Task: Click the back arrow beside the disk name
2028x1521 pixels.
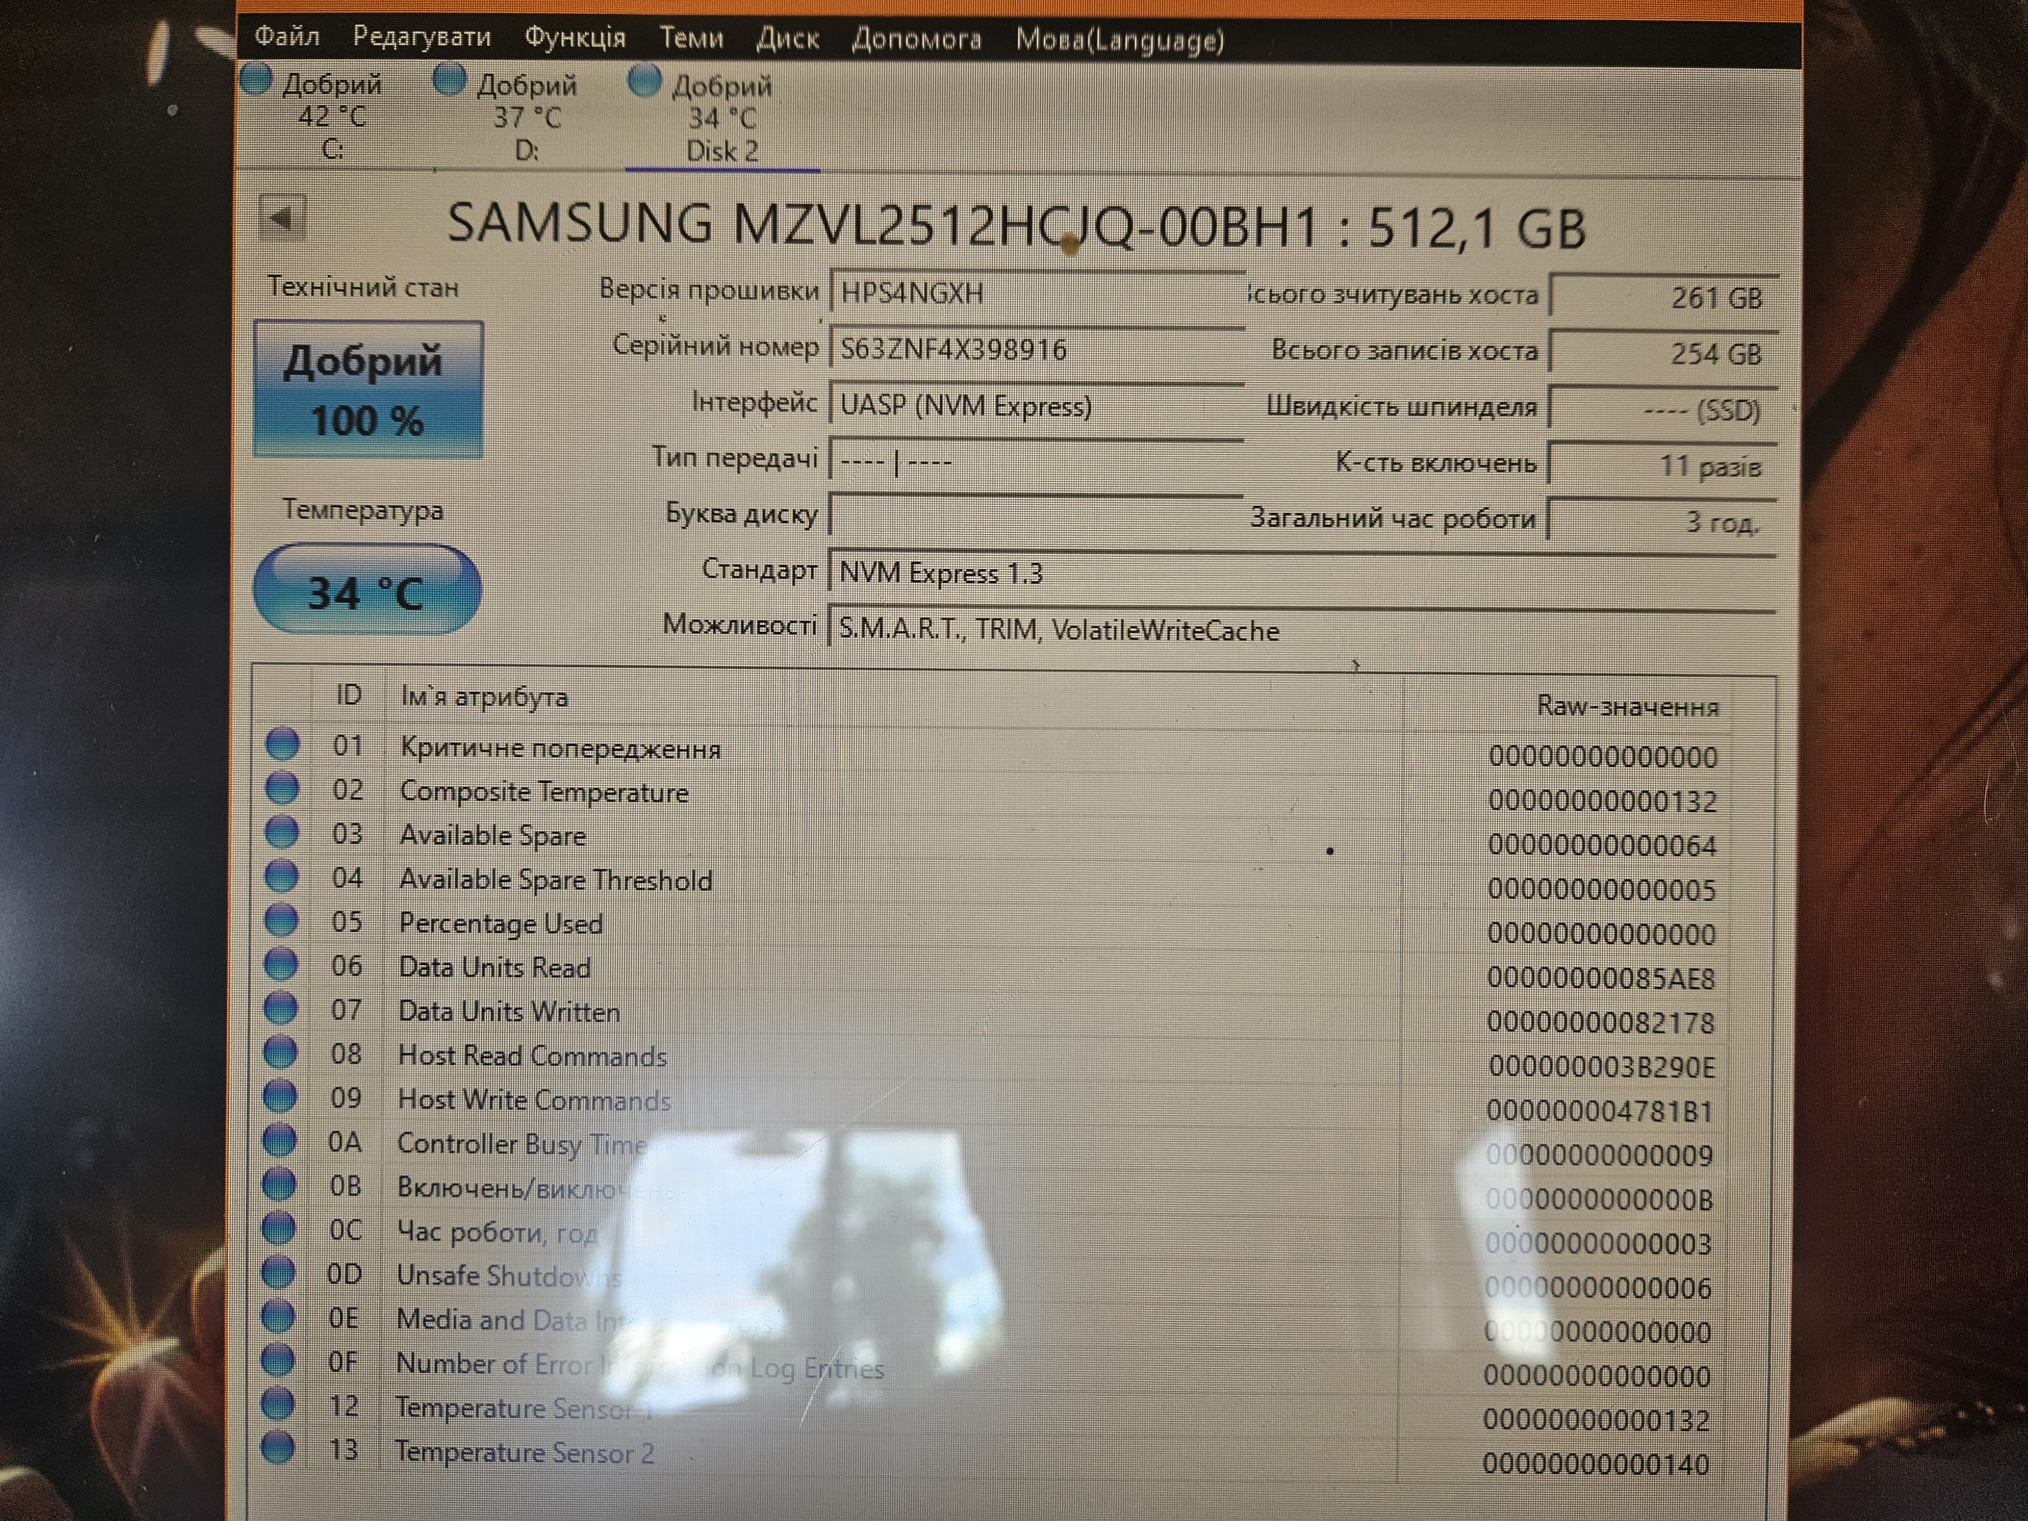Action: click(282, 218)
